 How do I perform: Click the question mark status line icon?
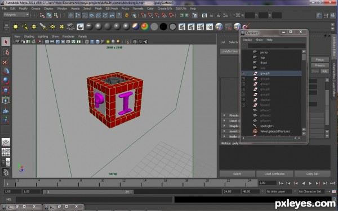[x=119, y=15]
